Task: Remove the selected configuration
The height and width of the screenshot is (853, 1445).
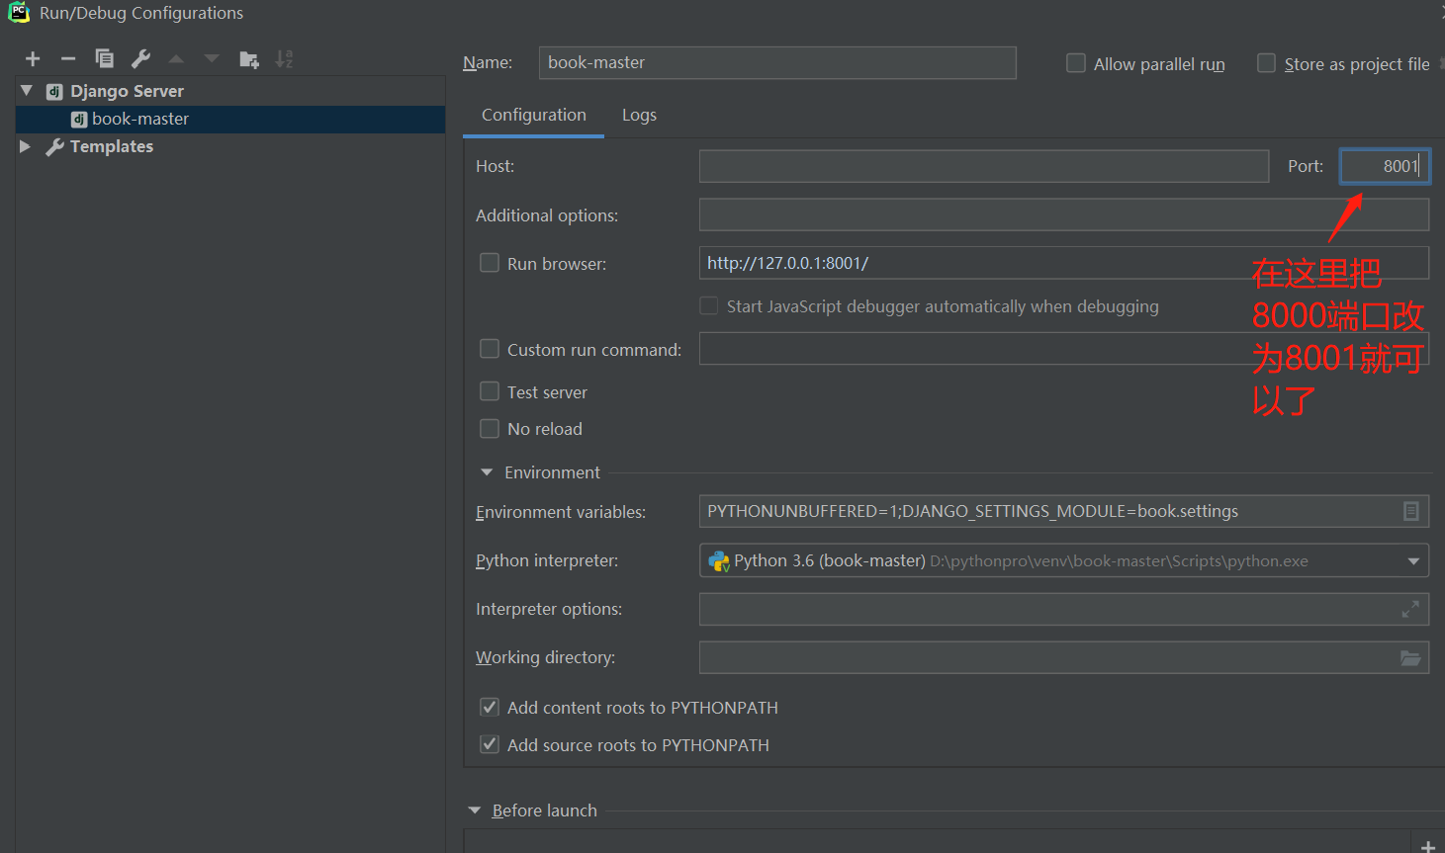Action: (x=68, y=59)
